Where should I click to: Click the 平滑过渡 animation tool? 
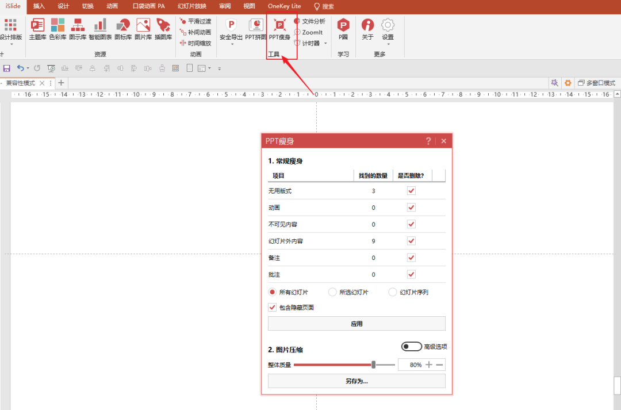point(195,21)
